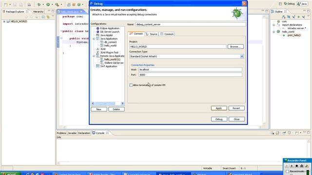Image resolution: width=312 pixels, height=175 pixels.
Task: Click the Open Perspective icon
Action: coord(280,4)
